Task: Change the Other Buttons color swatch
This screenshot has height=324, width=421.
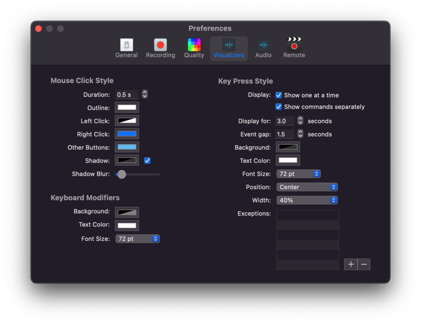Action: click(127, 147)
